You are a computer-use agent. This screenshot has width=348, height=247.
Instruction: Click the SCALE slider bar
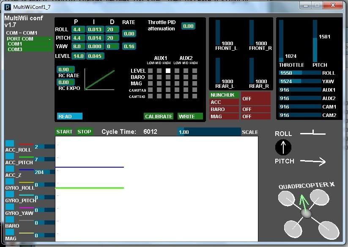(209, 132)
